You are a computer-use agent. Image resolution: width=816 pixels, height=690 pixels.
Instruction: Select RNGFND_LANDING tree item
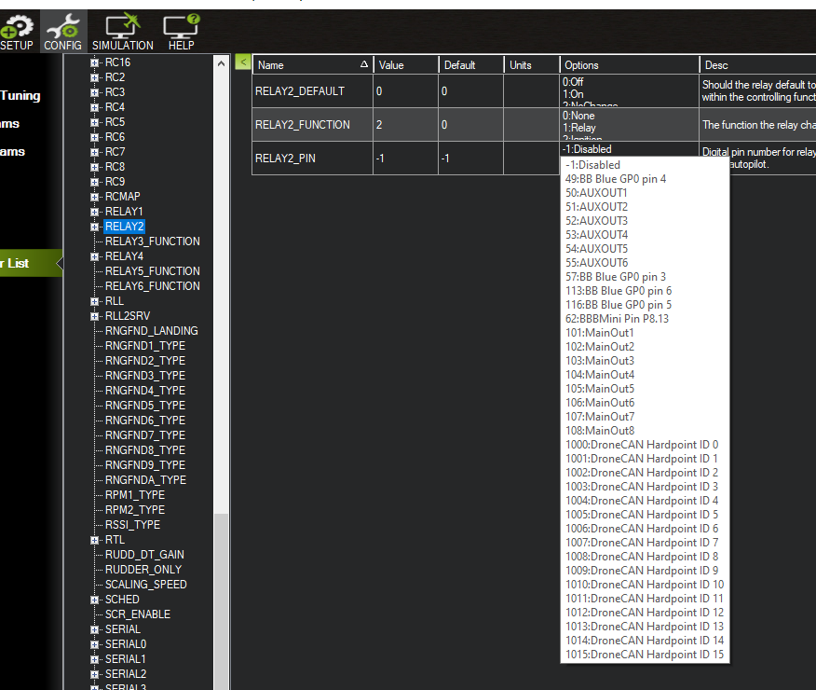pyautogui.click(x=151, y=331)
